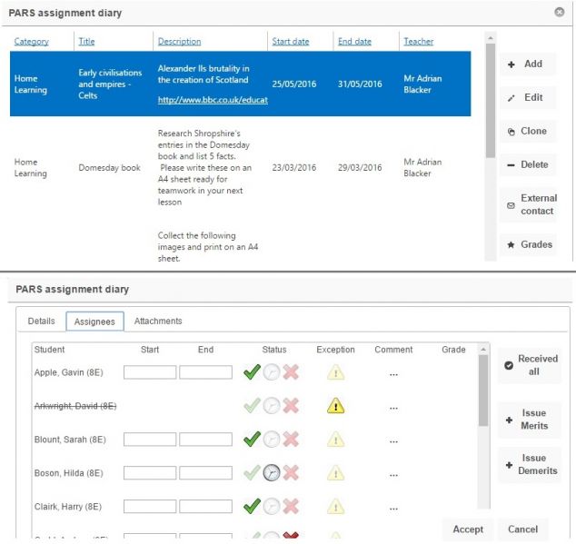
Task: Click Issue Demerits button
Action: pos(530,464)
